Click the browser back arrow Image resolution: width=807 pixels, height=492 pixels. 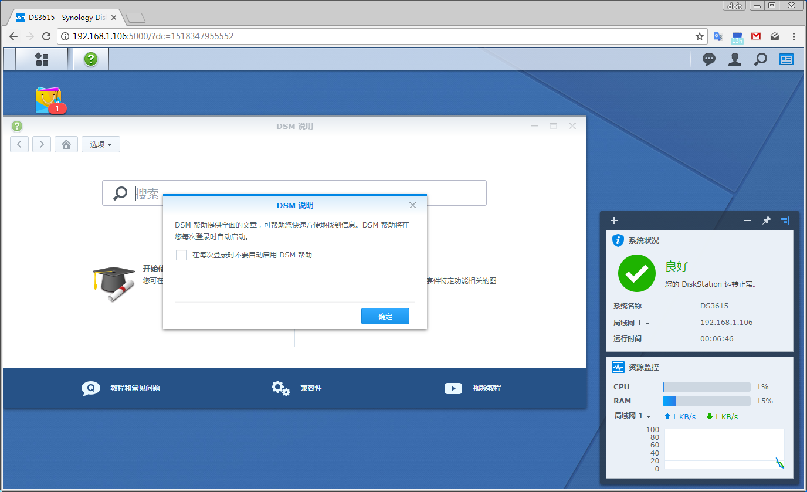tap(13, 36)
